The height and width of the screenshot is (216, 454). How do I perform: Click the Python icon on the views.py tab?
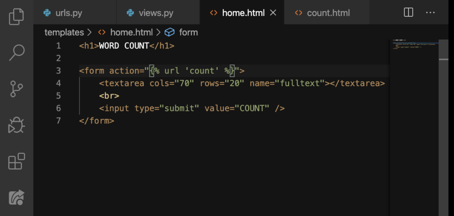(x=130, y=13)
